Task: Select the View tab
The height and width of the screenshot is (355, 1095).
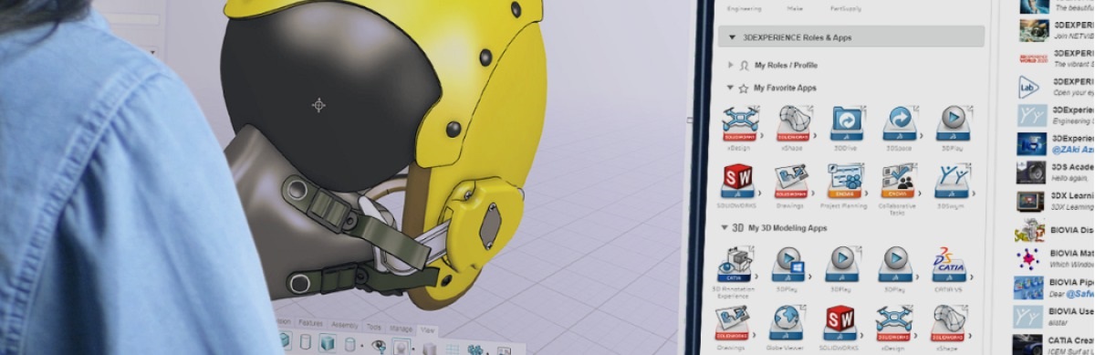Action: 428,330
